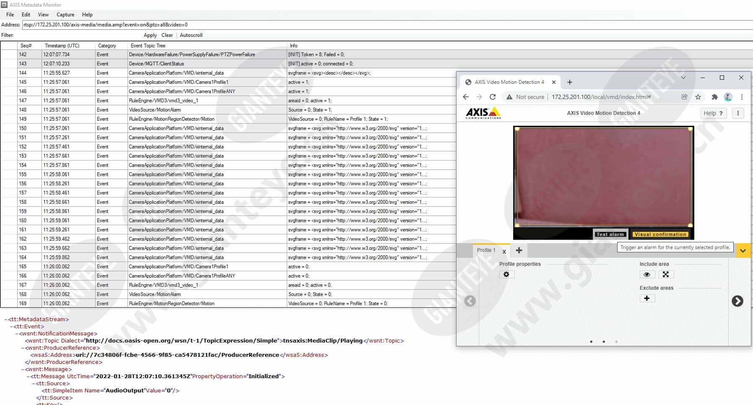Viewport: 753px width, 405px height.
Task: Click the Info column header
Action: tap(293, 46)
